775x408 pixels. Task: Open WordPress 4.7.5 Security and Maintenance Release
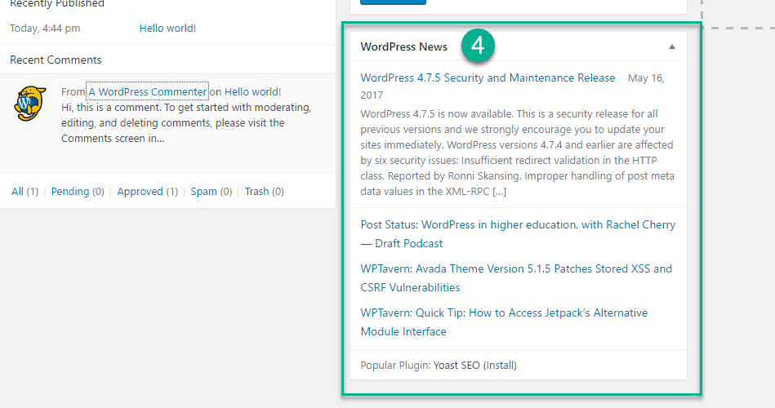pyautogui.click(x=488, y=78)
